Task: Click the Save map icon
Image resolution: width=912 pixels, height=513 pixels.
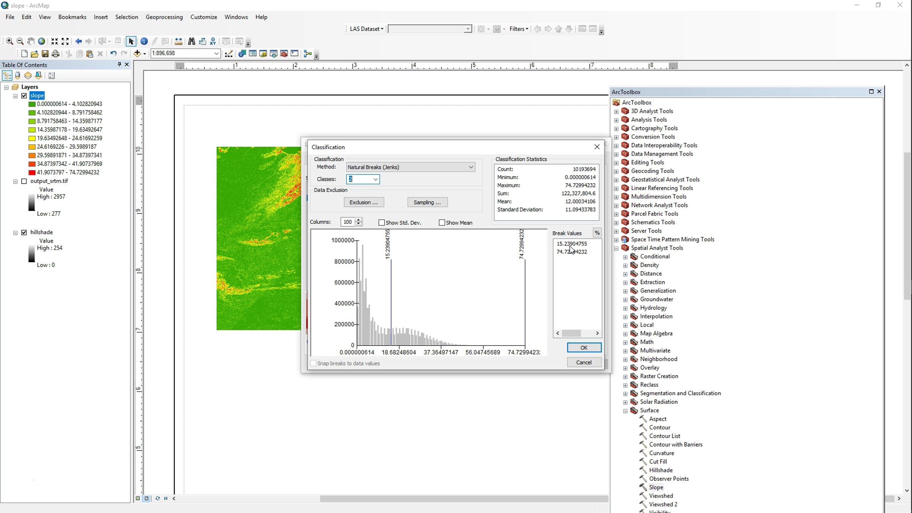Action: pos(45,54)
